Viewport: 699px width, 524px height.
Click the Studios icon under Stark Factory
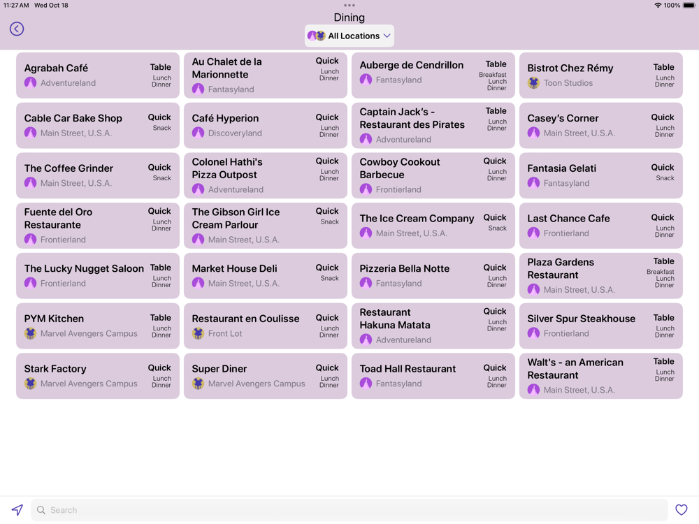point(30,384)
